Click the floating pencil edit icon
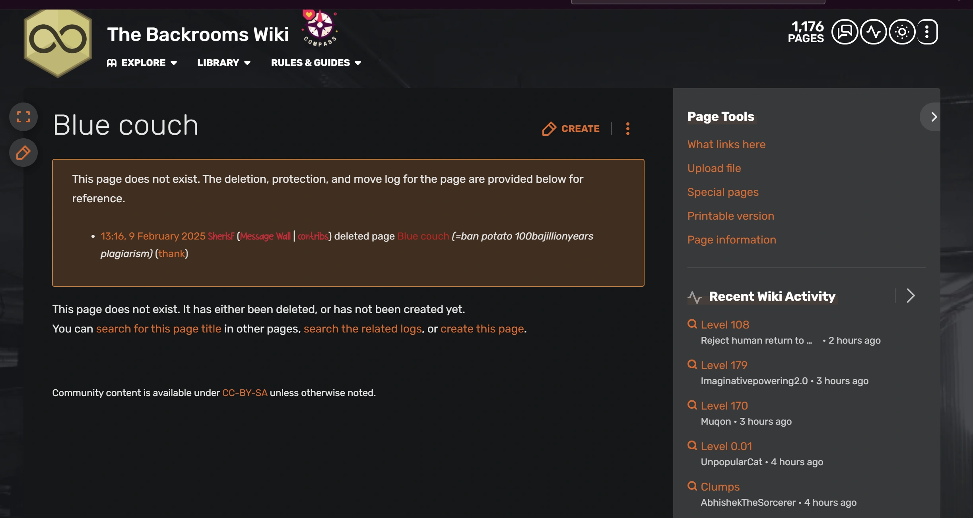Screen dimensions: 973x518 pos(23,153)
